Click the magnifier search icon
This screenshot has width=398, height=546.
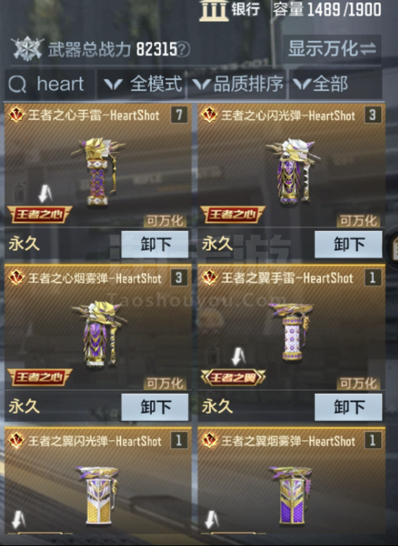(17, 84)
